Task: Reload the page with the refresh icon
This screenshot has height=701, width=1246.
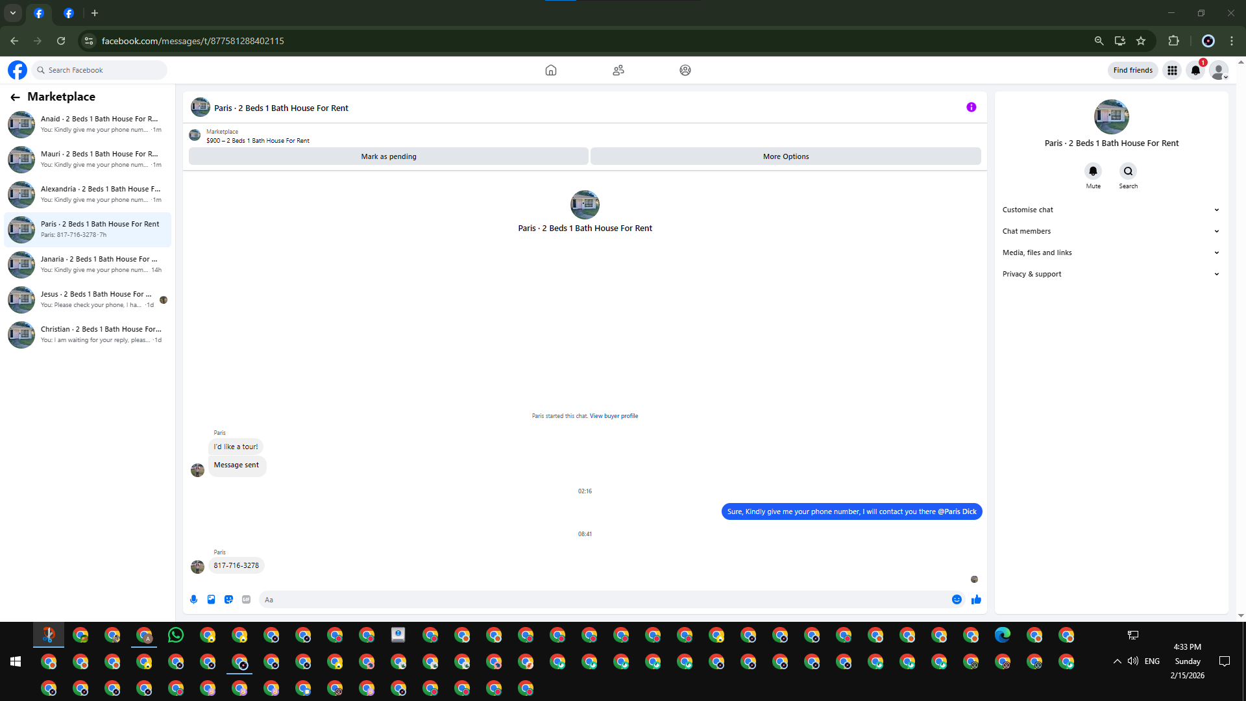Action: [x=61, y=41]
